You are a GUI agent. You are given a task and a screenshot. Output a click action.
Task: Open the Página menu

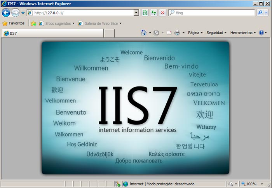click(195, 33)
